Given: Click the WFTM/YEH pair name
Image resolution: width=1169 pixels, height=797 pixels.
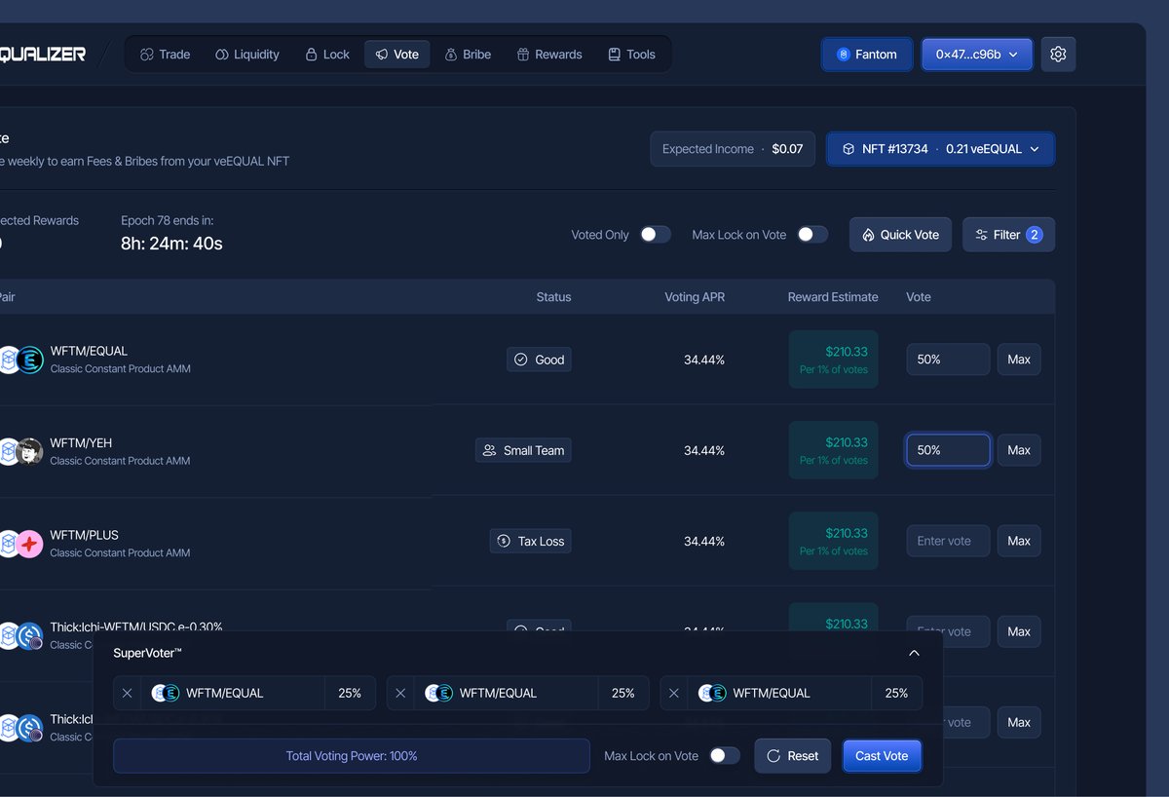Looking at the screenshot, I should pos(81,442).
